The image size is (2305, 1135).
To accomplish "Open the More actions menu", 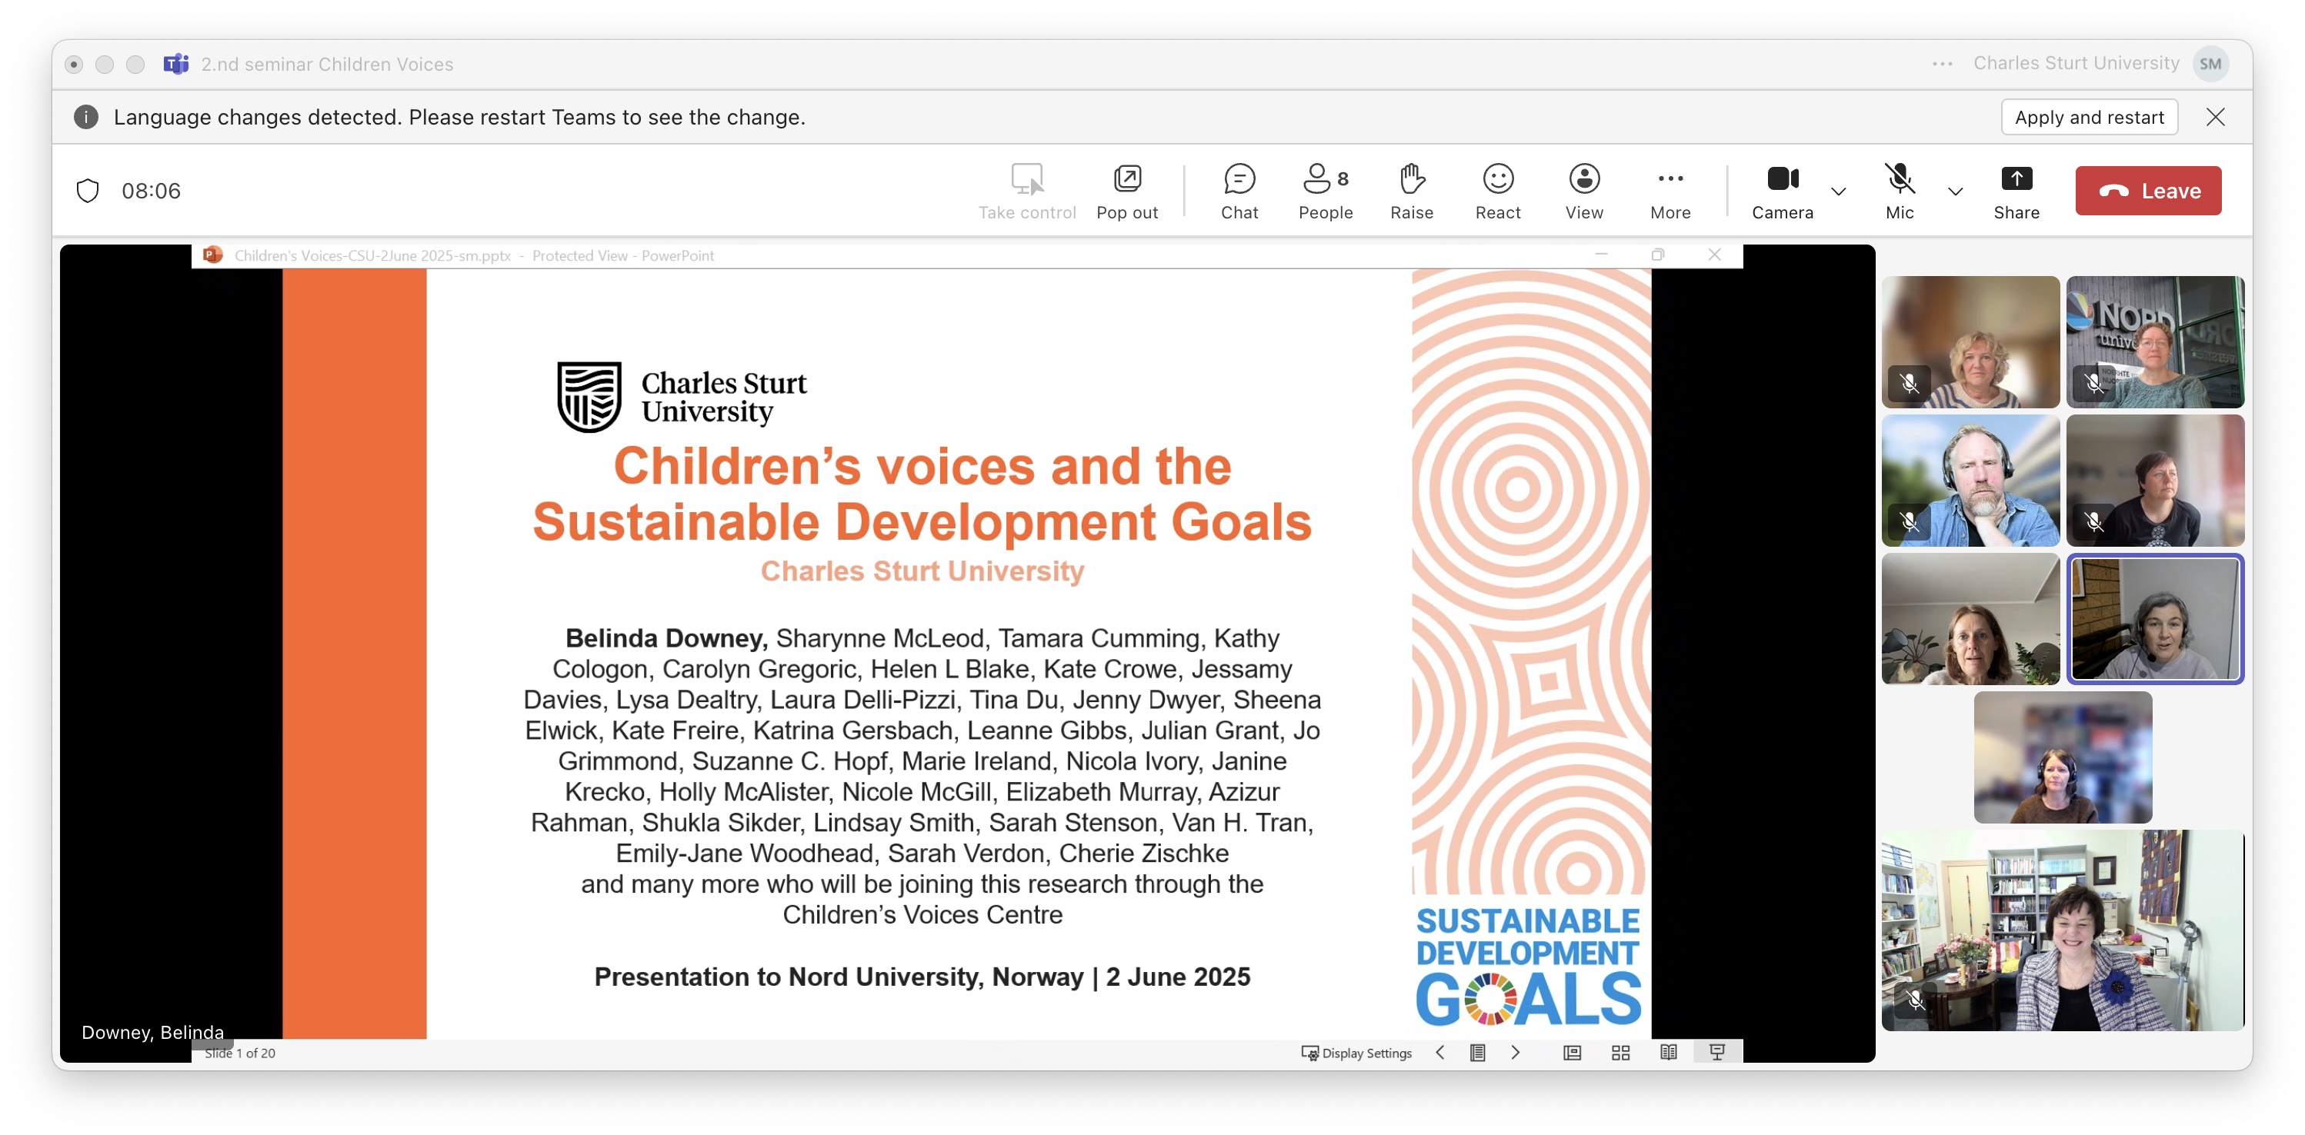I will [x=1670, y=191].
